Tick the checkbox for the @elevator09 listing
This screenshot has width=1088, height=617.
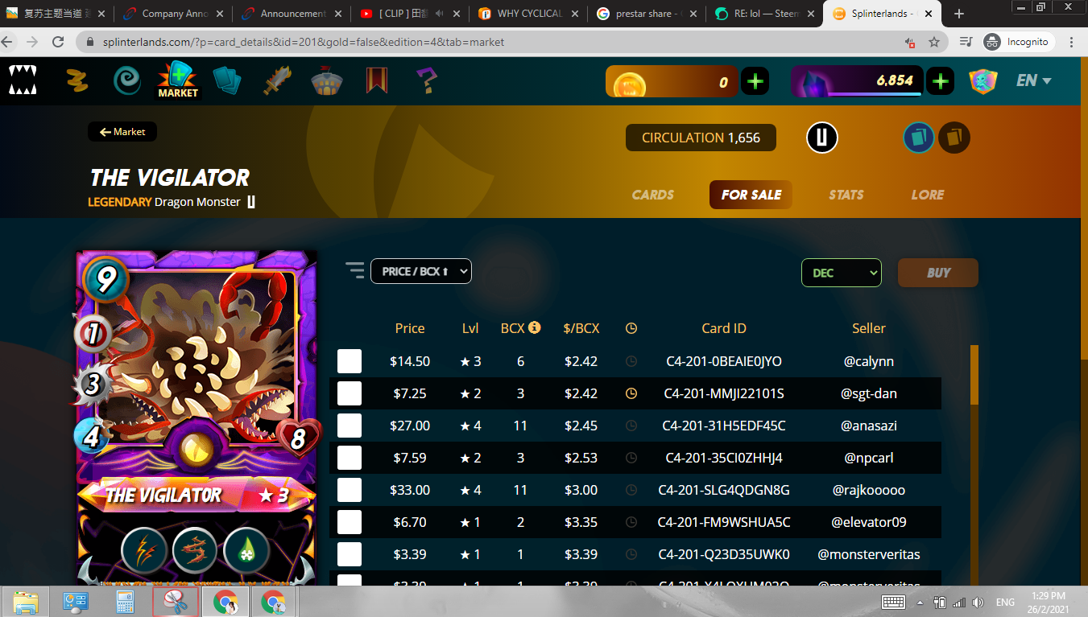[x=350, y=522]
